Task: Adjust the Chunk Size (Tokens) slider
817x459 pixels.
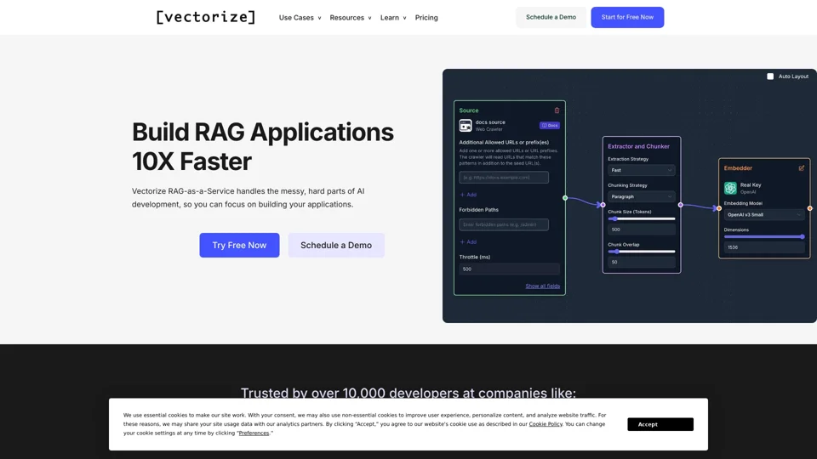Action: (x=642, y=218)
